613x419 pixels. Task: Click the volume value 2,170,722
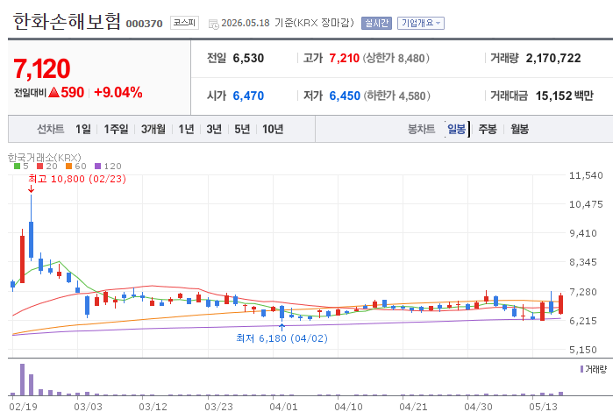pos(553,58)
